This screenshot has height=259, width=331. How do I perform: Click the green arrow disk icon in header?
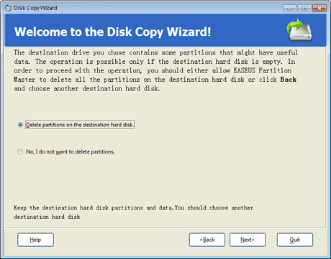coord(299,30)
